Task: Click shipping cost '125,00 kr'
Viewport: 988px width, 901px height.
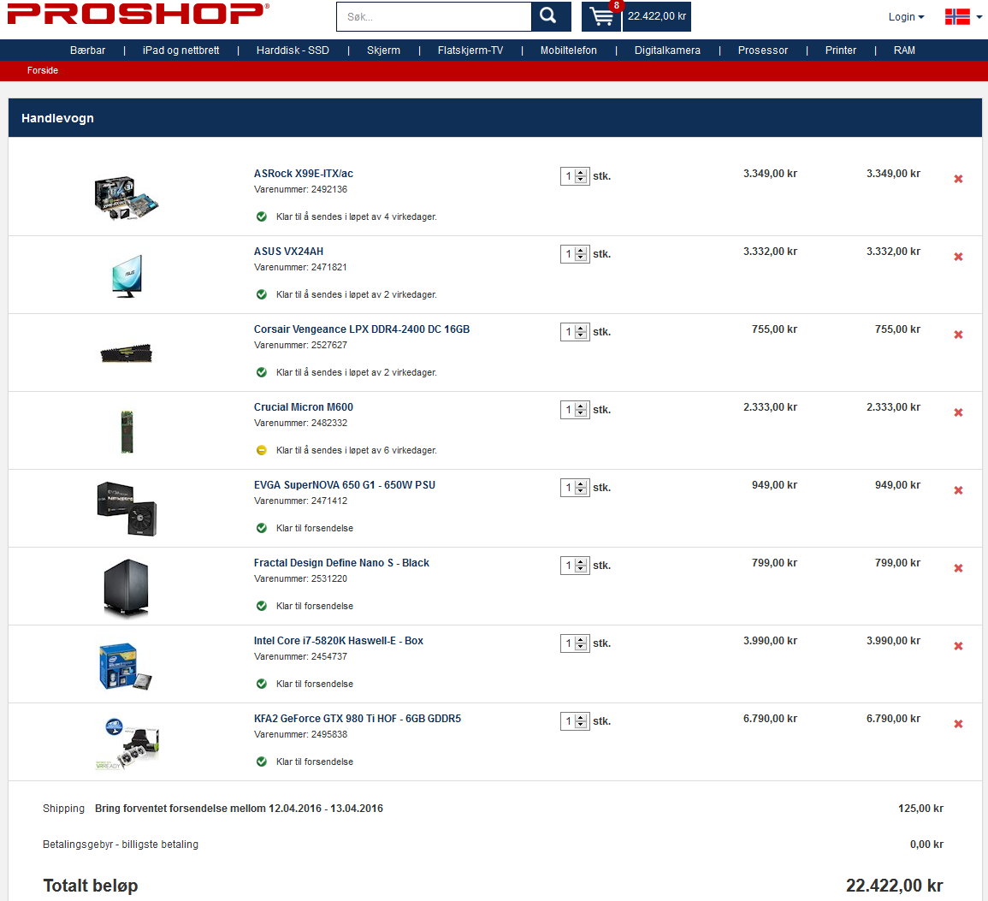Action: tap(920, 809)
